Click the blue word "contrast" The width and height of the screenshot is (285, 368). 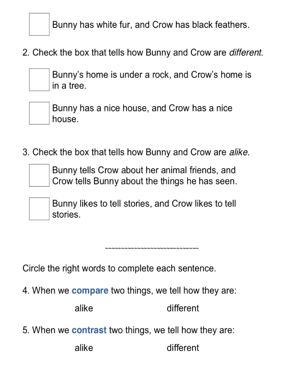coord(89,330)
